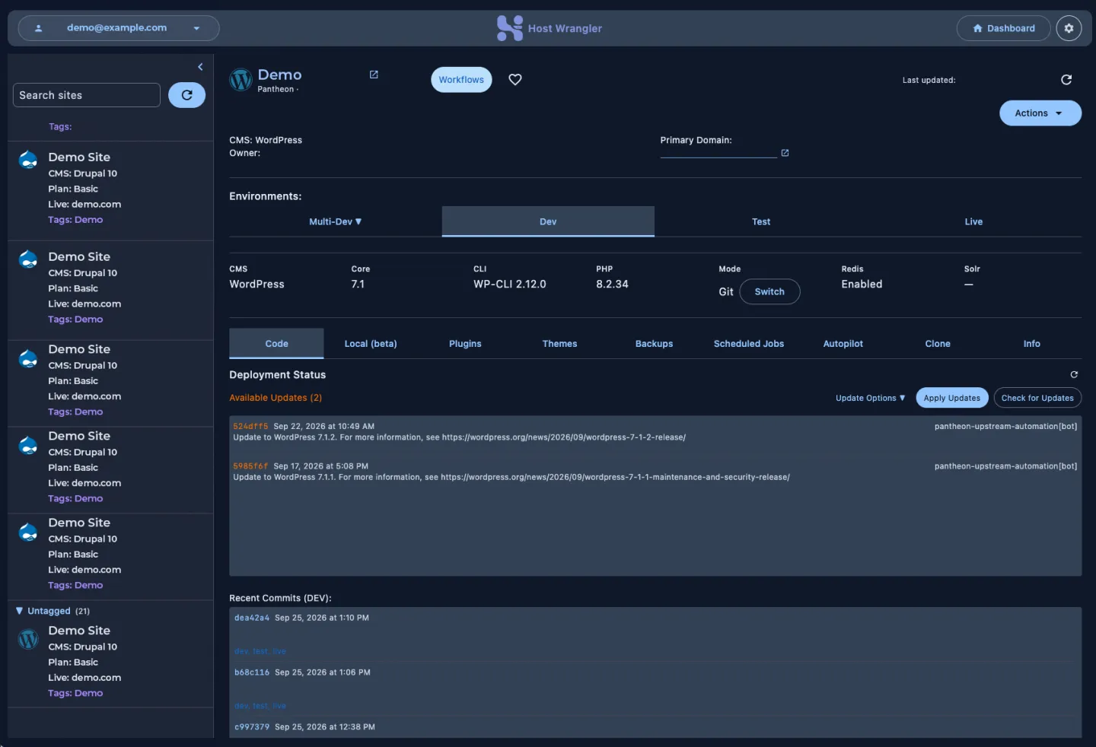Open the Scheduled Jobs tab
Image resolution: width=1096 pixels, height=747 pixels.
click(749, 344)
